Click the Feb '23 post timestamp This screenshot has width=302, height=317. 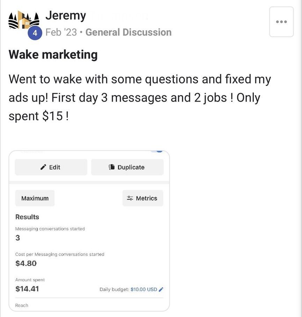pyautogui.click(x=61, y=32)
